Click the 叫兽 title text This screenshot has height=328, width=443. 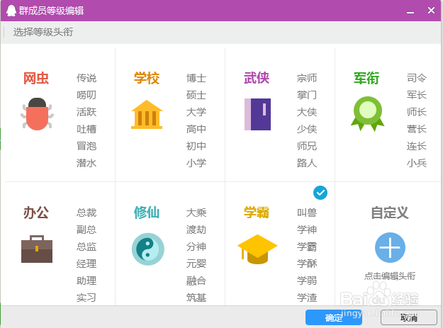pos(307,213)
